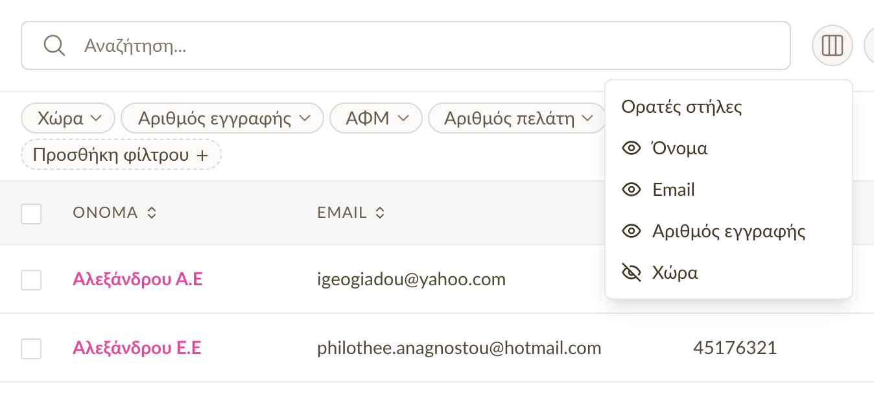Show the hidden Χώρα column

[x=631, y=273]
